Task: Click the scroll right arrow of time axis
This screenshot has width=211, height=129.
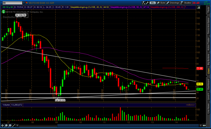Action: pos(201,125)
